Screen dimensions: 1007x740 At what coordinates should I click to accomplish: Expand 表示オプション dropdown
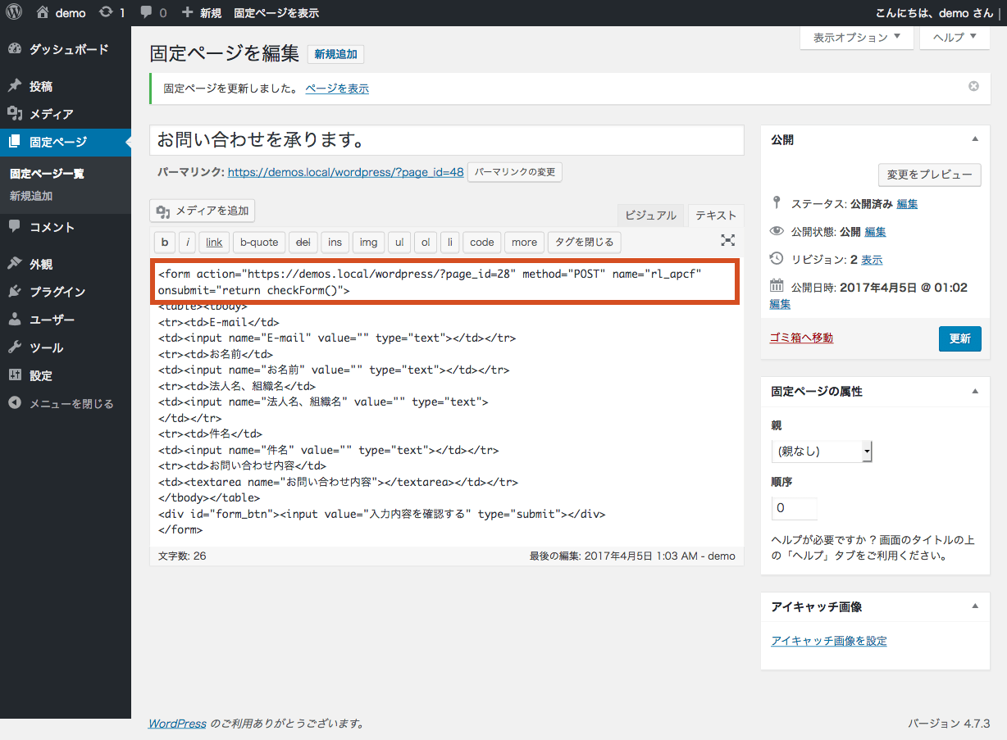(857, 37)
